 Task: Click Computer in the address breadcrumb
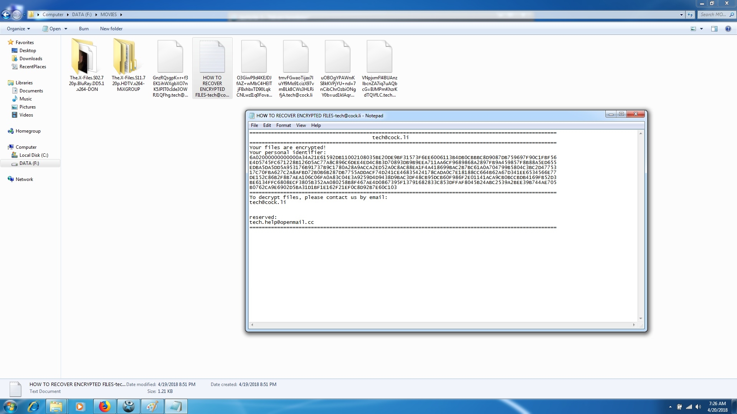pyautogui.click(x=53, y=15)
